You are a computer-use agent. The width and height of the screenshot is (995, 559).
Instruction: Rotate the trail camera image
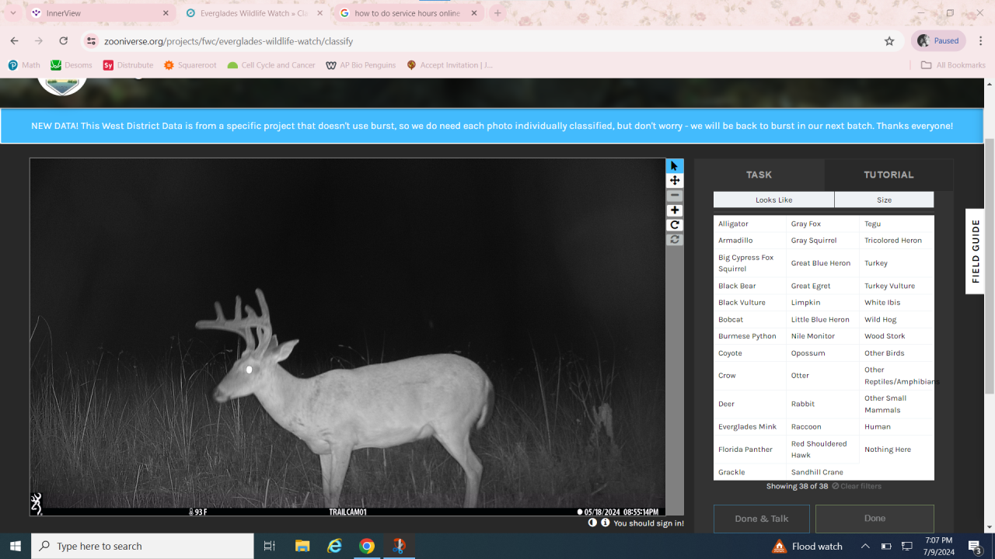[x=675, y=225]
